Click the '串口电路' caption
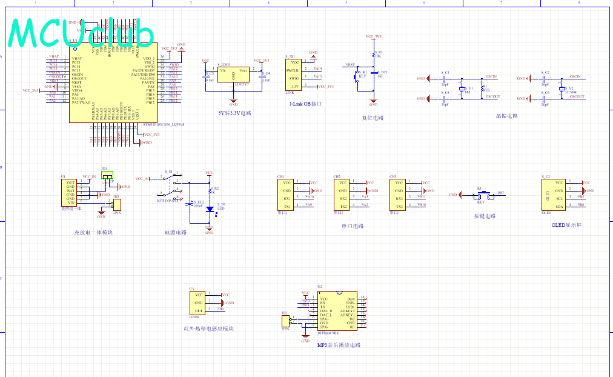The image size is (613, 377). point(353,227)
